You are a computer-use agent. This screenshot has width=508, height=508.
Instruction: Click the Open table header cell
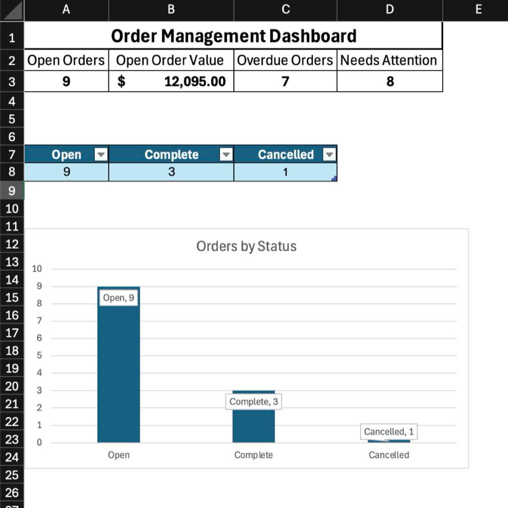[x=66, y=155]
